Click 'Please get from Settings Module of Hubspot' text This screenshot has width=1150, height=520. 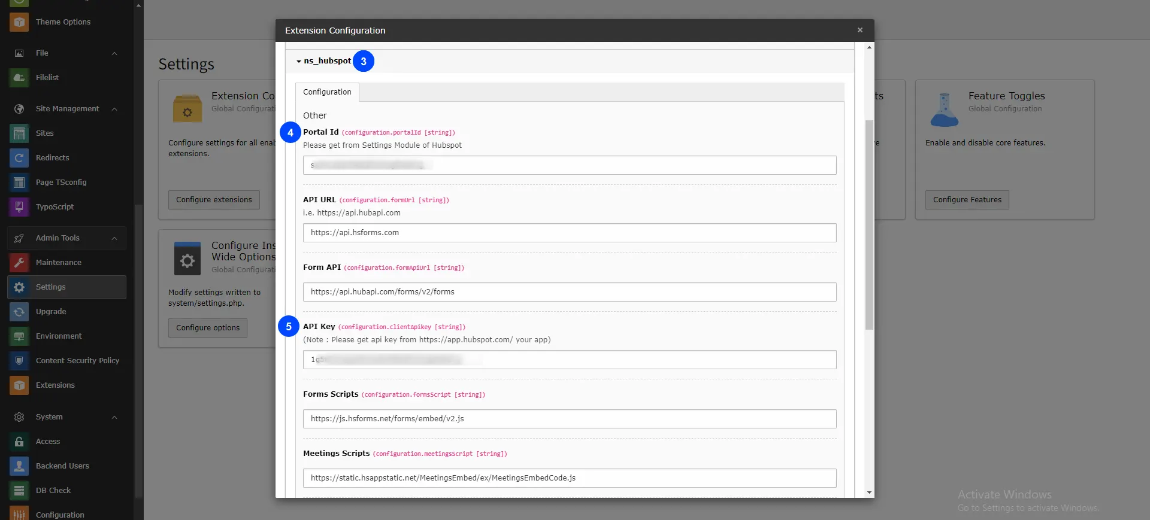[382, 145]
